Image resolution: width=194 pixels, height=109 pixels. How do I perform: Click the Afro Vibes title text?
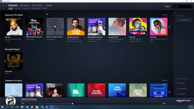pyautogui.click(x=8, y=71)
